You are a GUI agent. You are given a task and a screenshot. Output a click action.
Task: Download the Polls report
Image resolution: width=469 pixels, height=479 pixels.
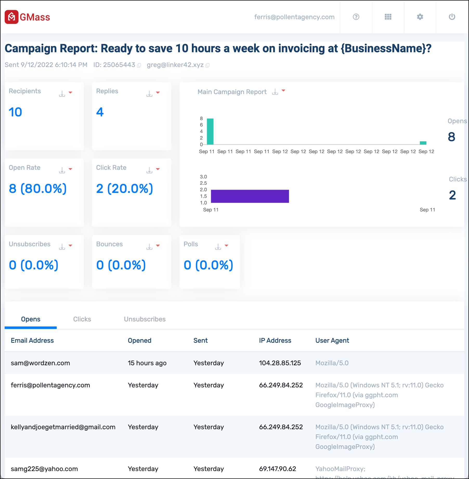pyautogui.click(x=218, y=247)
